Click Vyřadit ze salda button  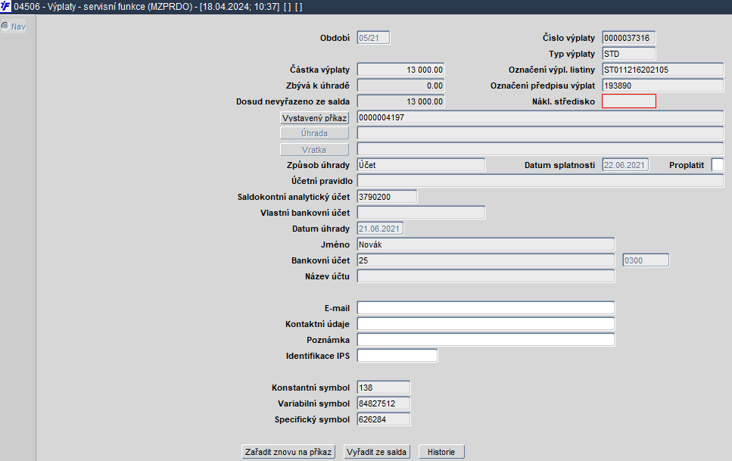pyautogui.click(x=377, y=452)
